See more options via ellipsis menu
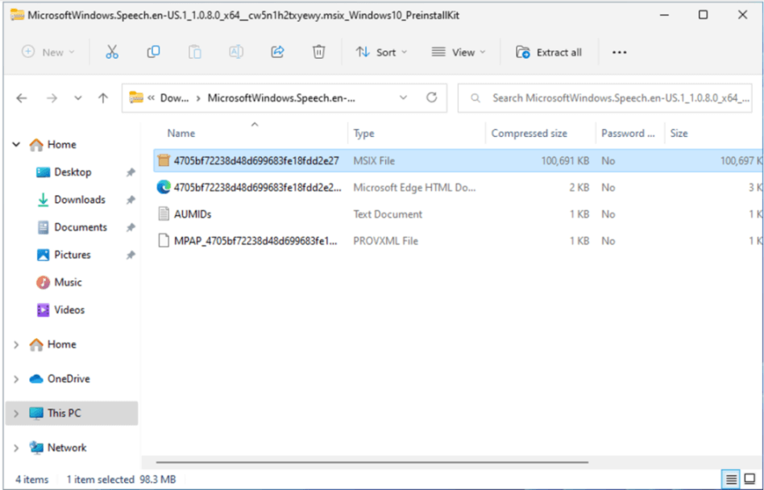Screen dimensions: 764x490 (x=619, y=52)
